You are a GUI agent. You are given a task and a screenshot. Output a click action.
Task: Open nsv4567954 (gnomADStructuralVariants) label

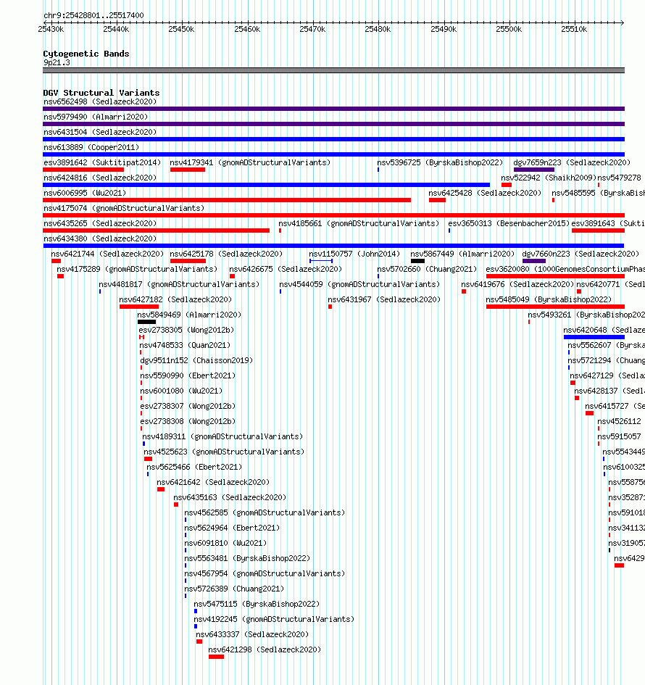pos(265,573)
